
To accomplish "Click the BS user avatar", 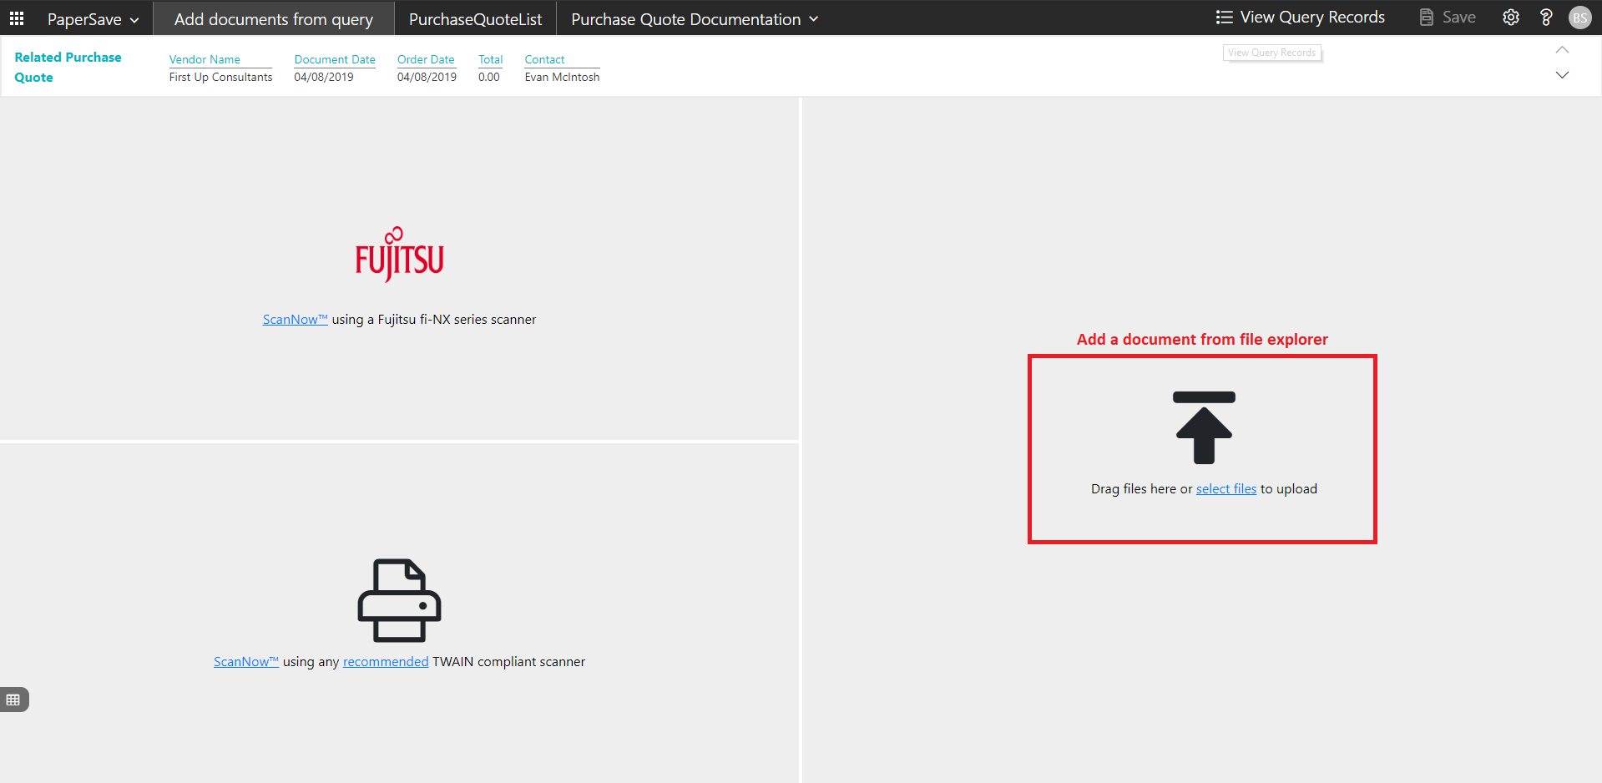I will pyautogui.click(x=1579, y=18).
